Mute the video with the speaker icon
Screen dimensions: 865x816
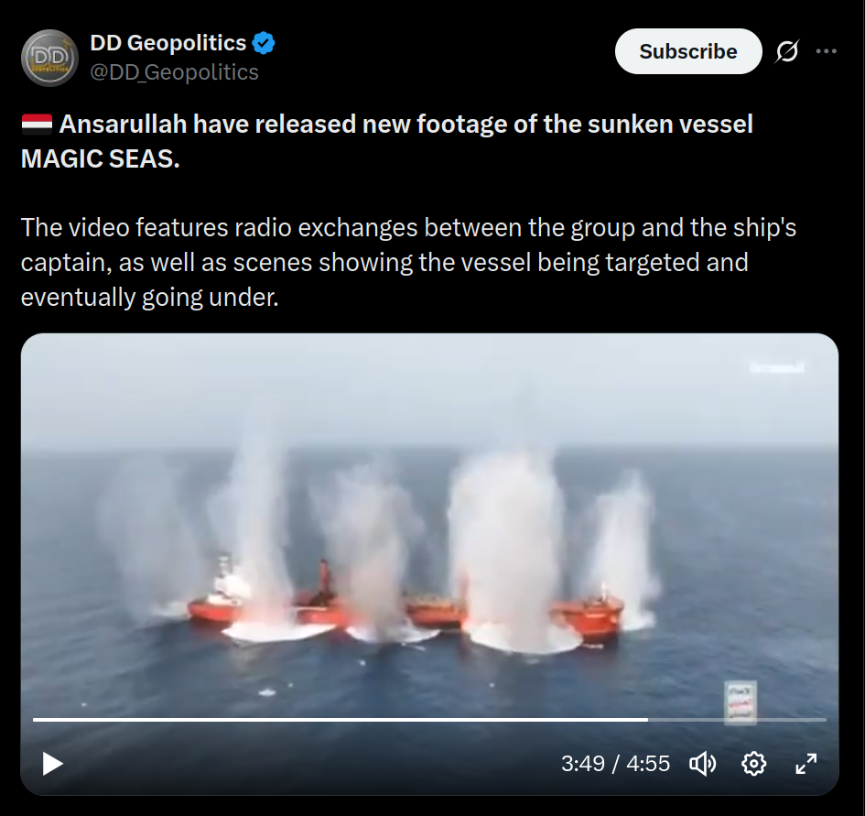point(703,764)
